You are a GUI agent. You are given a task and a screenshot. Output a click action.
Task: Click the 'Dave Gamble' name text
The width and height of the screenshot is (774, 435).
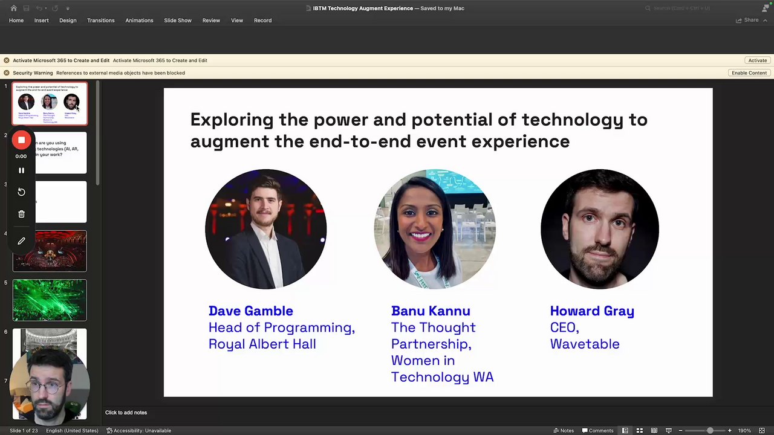pos(250,311)
